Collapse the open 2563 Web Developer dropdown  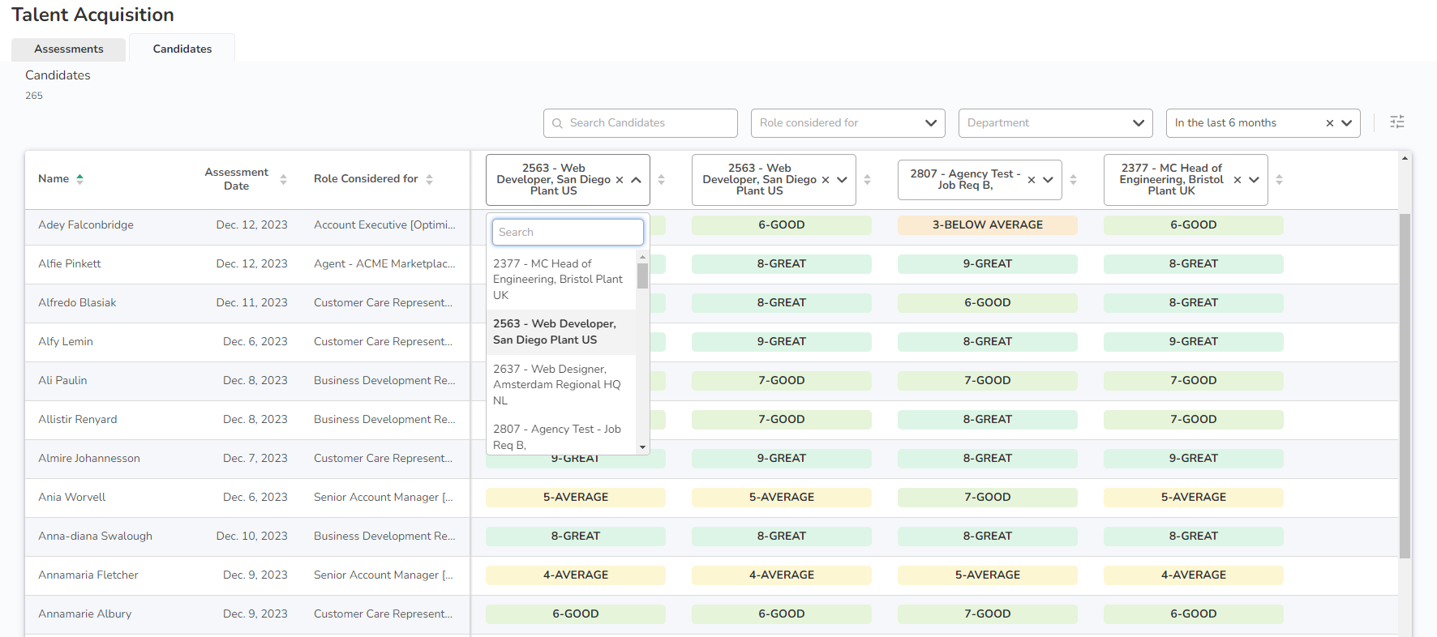[636, 180]
